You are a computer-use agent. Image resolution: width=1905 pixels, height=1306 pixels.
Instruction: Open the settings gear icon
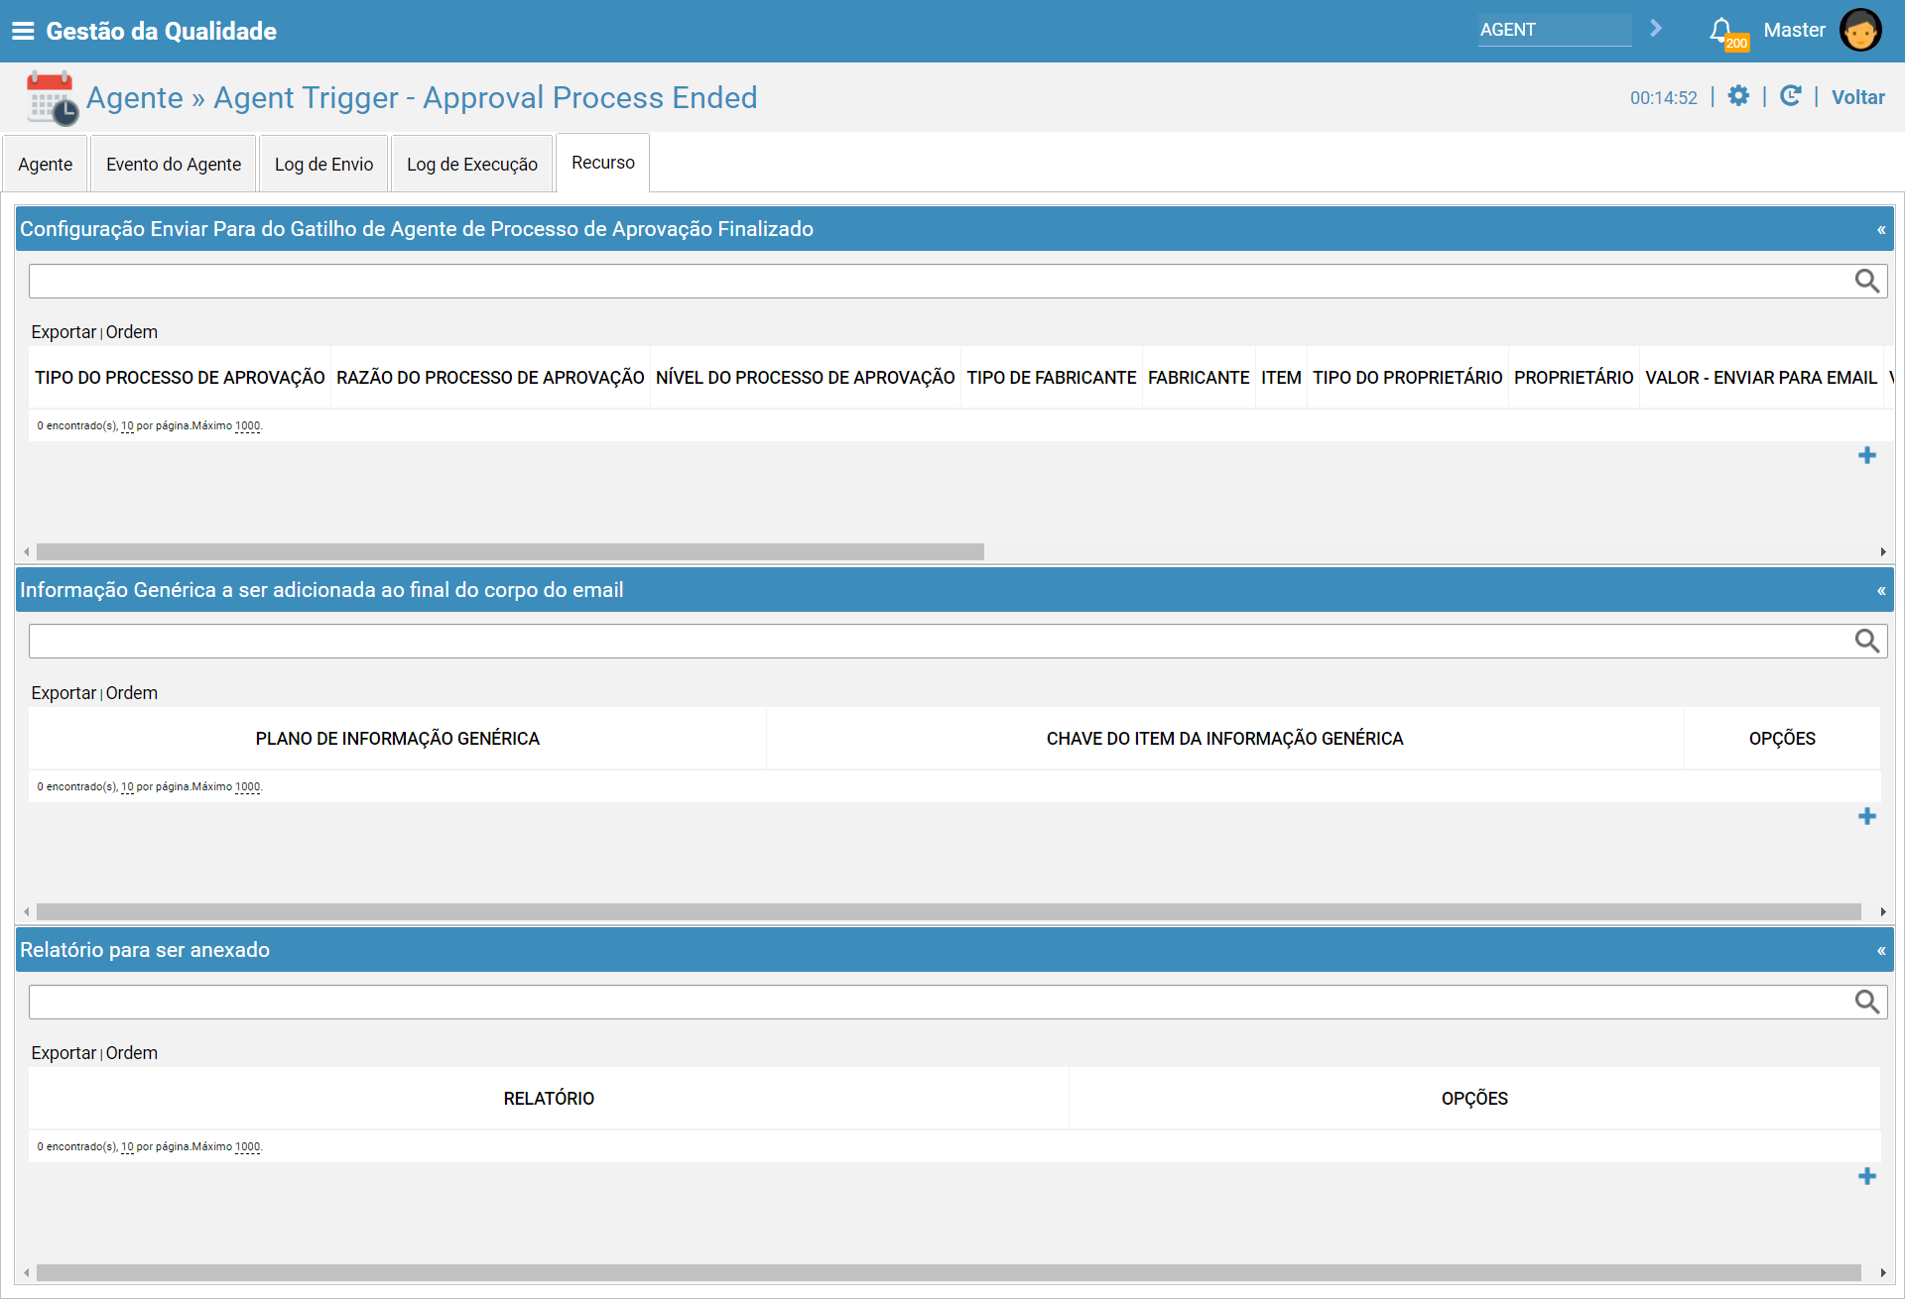[x=1738, y=96]
